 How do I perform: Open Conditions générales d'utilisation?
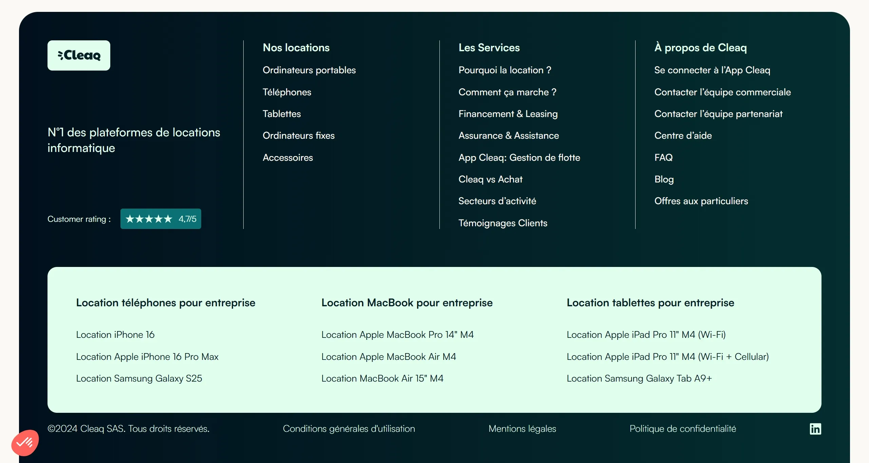348,428
